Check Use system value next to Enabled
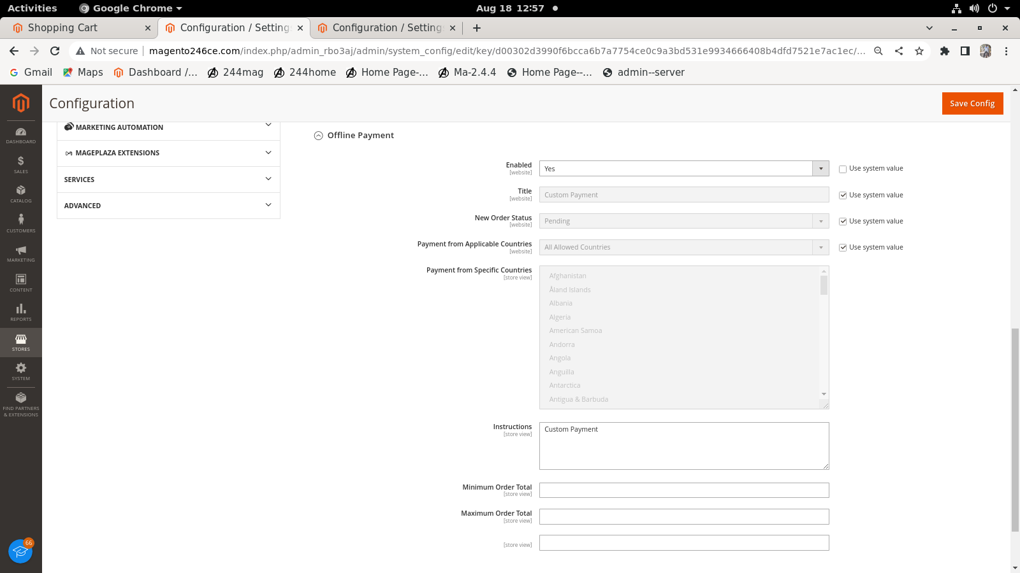Screen dimensions: 1020x573 click(843, 169)
